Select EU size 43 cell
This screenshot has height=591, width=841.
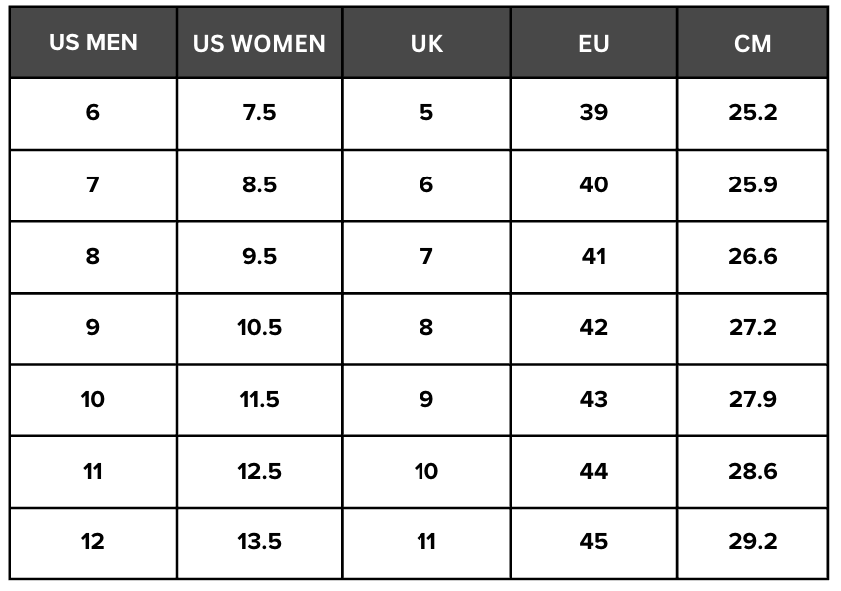click(594, 400)
